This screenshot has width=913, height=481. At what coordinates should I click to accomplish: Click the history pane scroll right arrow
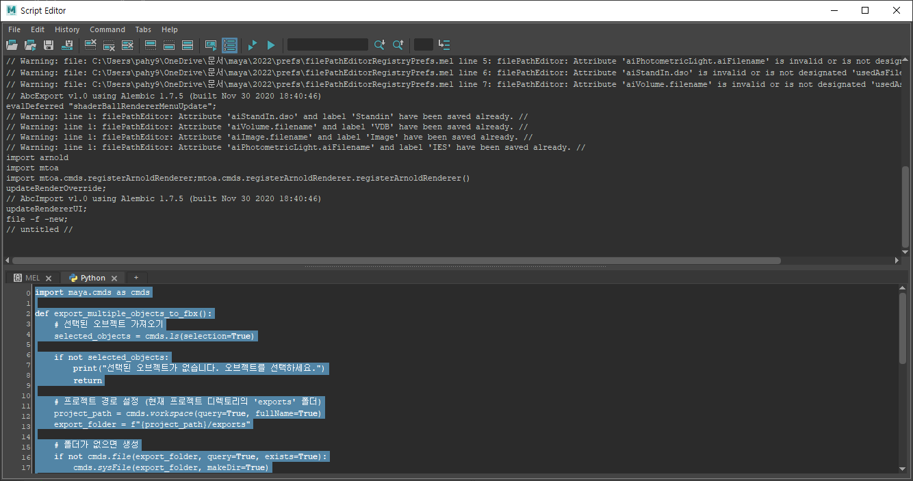[x=897, y=260]
